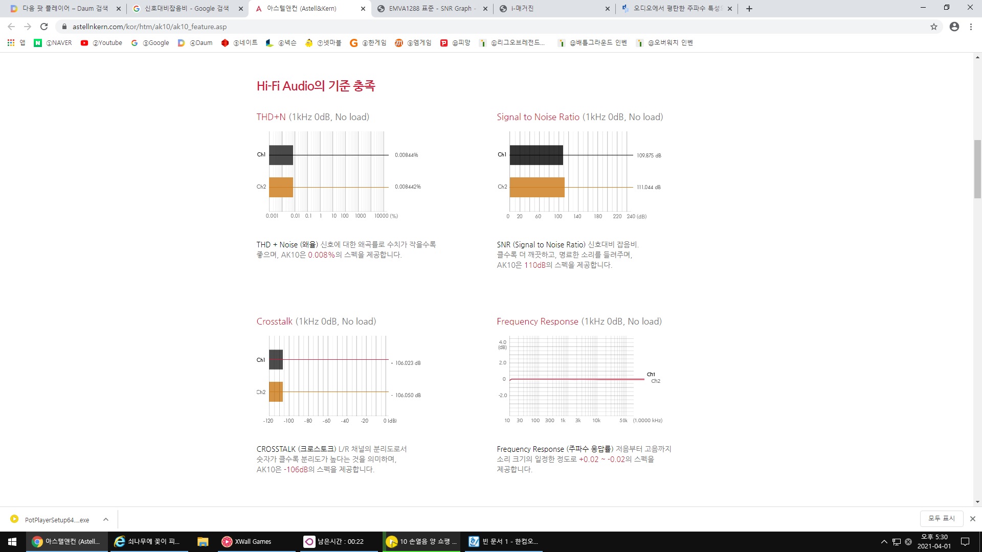Image resolution: width=982 pixels, height=552 pixels.
Task: Switch to Chrome 아스텔앤컨 taskbar item
Action: 66,541
